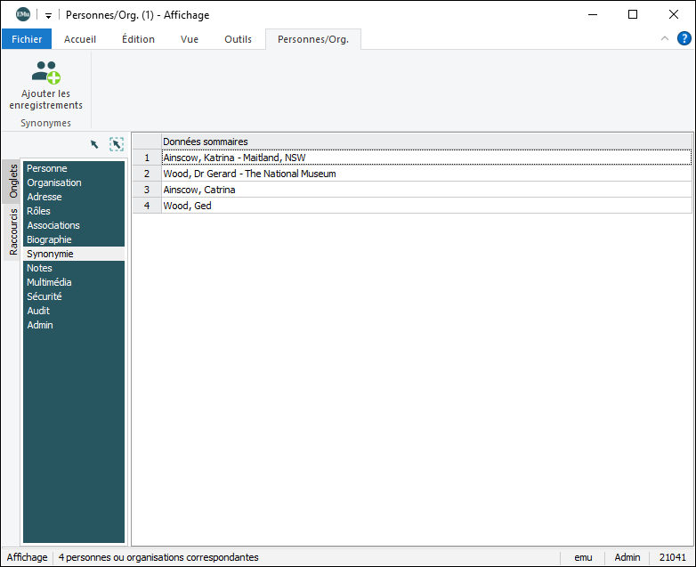The width and height of the screenshot is (696, 567).
Task: Collapse the ribbon with the chevron
Action: (x=664, y=38)
